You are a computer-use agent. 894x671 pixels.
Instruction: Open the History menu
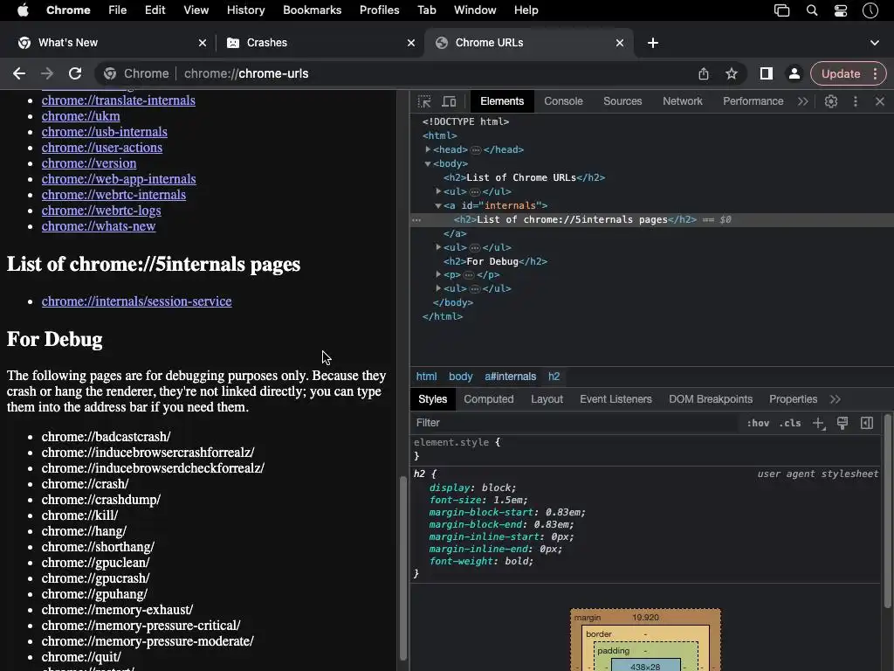245,10
